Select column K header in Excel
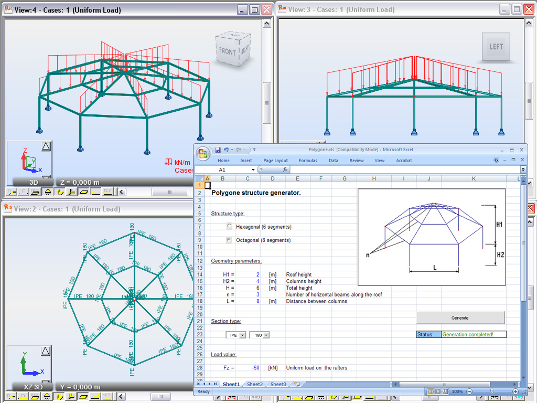537x403 pixels. pyautogui.click(x=474, y=178)
